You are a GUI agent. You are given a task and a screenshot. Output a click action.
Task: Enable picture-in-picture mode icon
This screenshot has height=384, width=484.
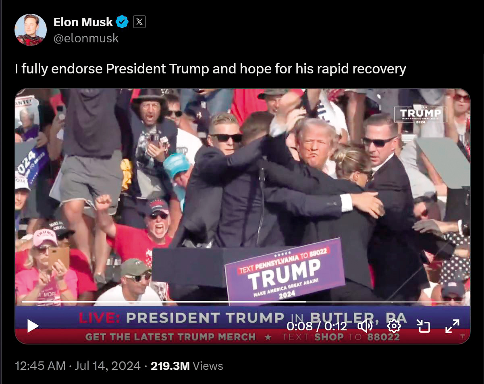(x=424, y=326)
